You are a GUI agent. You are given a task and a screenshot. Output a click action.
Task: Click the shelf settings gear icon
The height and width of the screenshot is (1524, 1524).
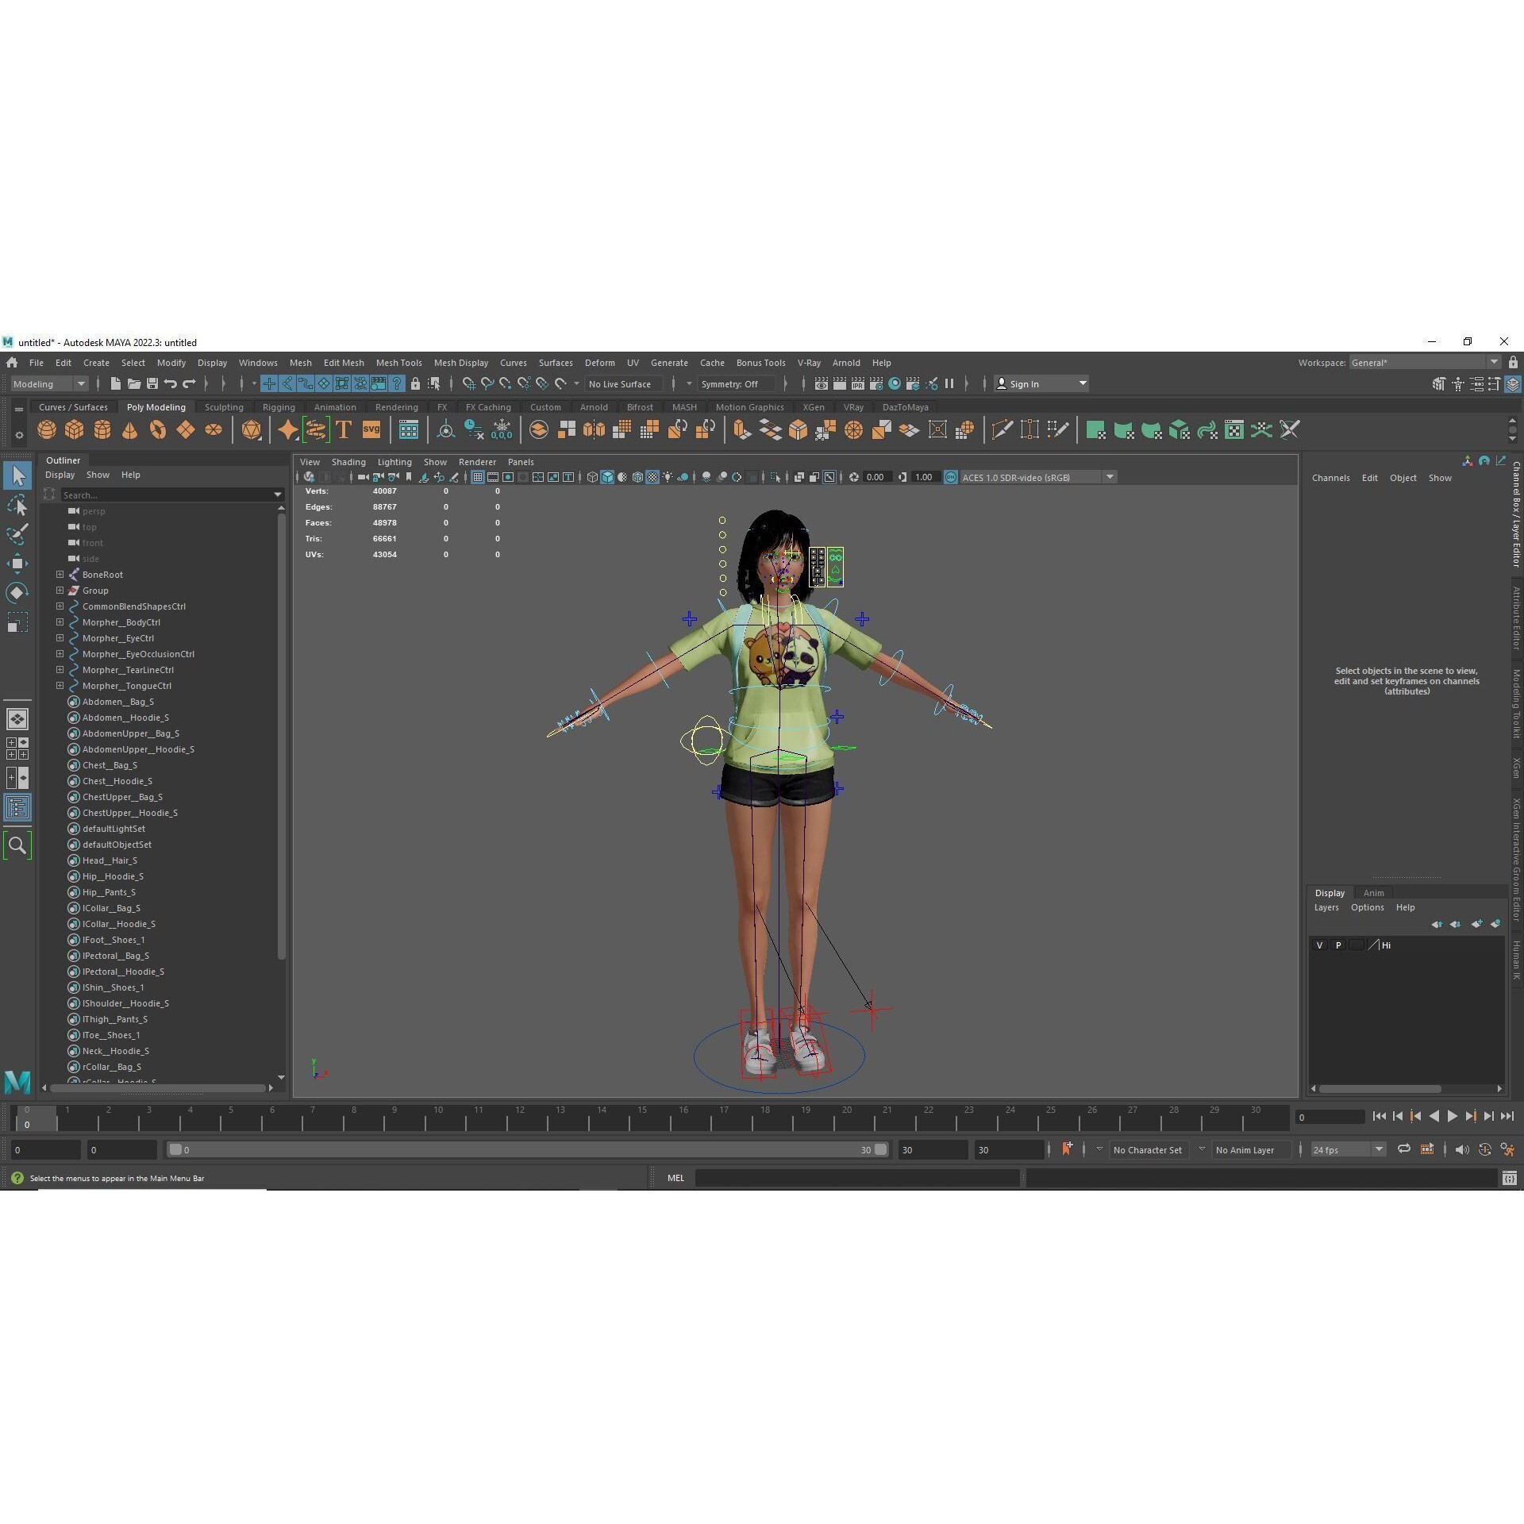(x=19, y=435)
